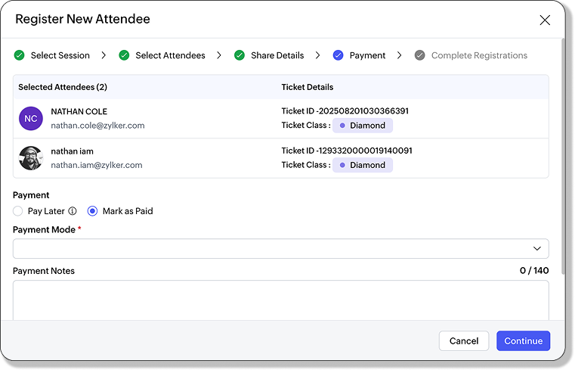The image size is (575, 370).
Task: Click inside the Payment Notes text area
Action: (280, 300)
